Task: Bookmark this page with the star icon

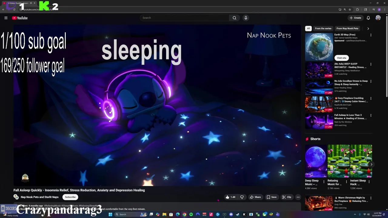Action: (x=350, y=9)
